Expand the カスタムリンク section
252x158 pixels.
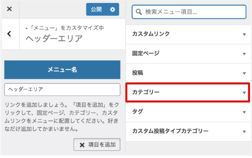coord(188,34)
